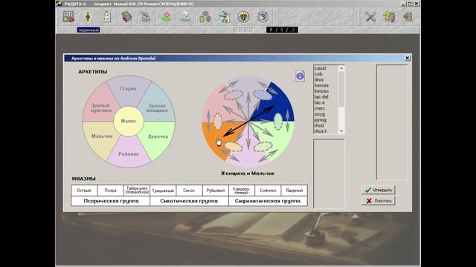Click the stacked boxes diagram icon

click(205, 17)
